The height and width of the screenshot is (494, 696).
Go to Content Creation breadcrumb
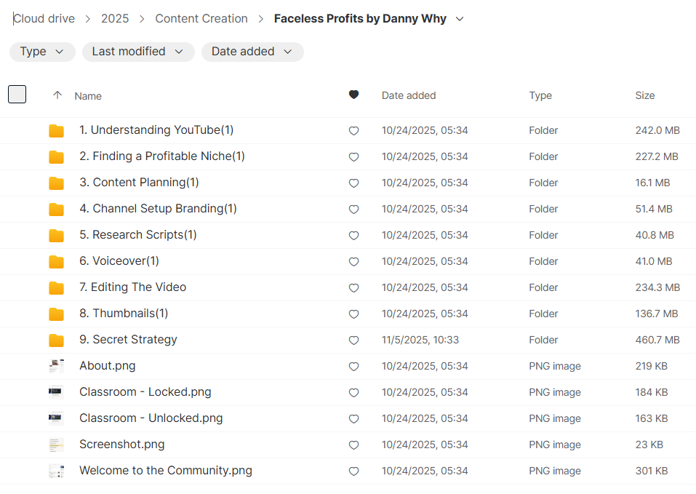(201, 19)
